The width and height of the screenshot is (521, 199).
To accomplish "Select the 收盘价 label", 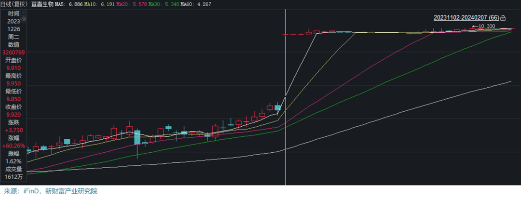I will point(14,107).
